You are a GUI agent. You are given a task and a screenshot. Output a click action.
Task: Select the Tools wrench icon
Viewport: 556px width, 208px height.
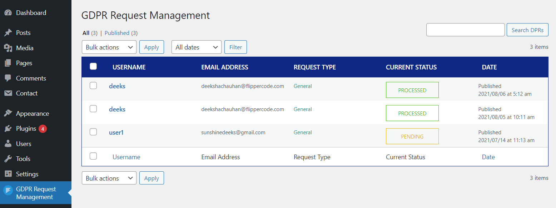pos(9,158)
